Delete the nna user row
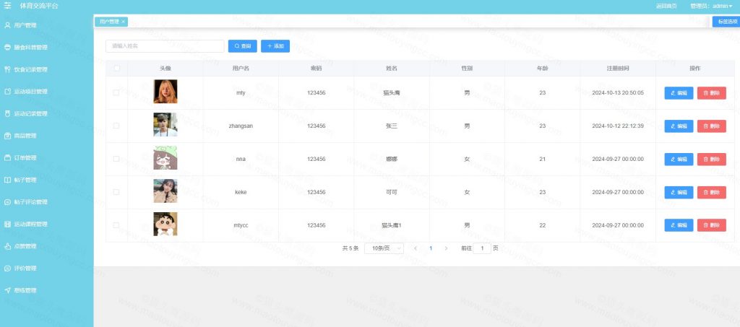This screenshot has width=740, height=327. coord(712,160)
